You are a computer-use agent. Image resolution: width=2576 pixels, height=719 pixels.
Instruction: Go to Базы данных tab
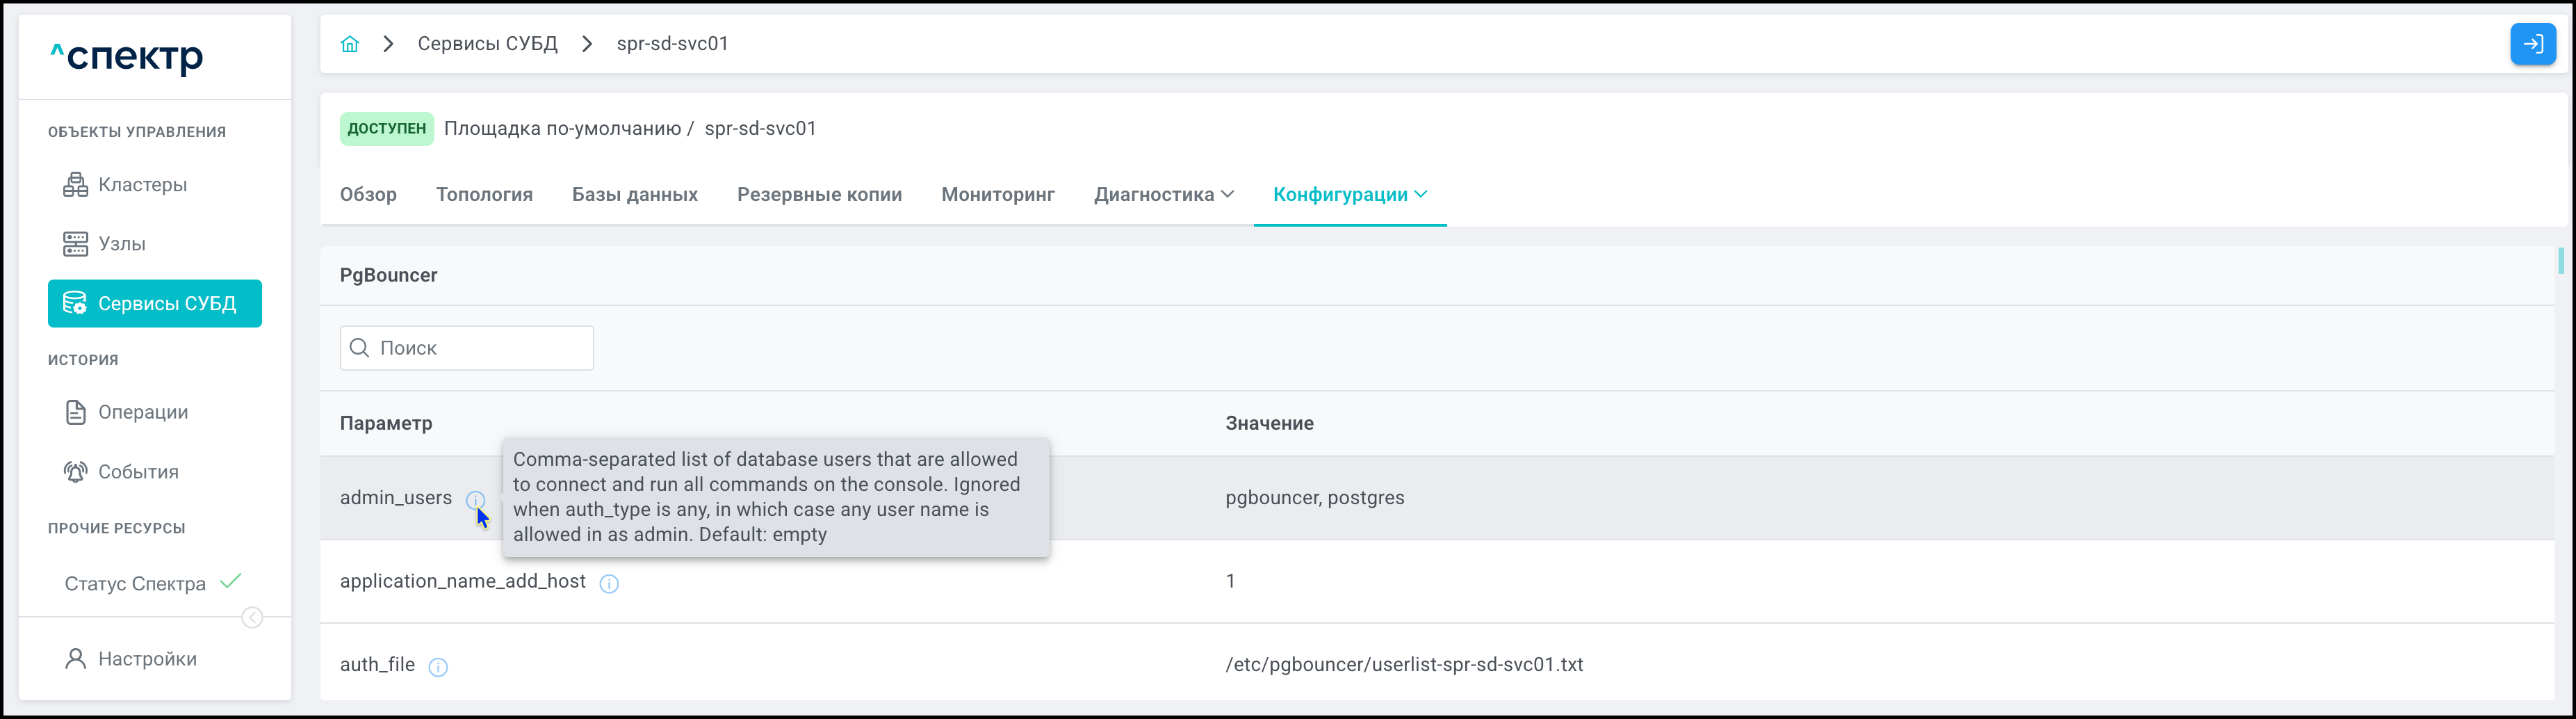click(634, 195)
